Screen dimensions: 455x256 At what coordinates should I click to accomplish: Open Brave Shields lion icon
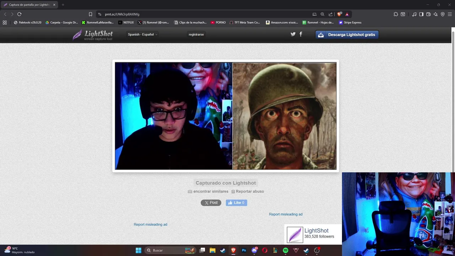coord(339,14)
